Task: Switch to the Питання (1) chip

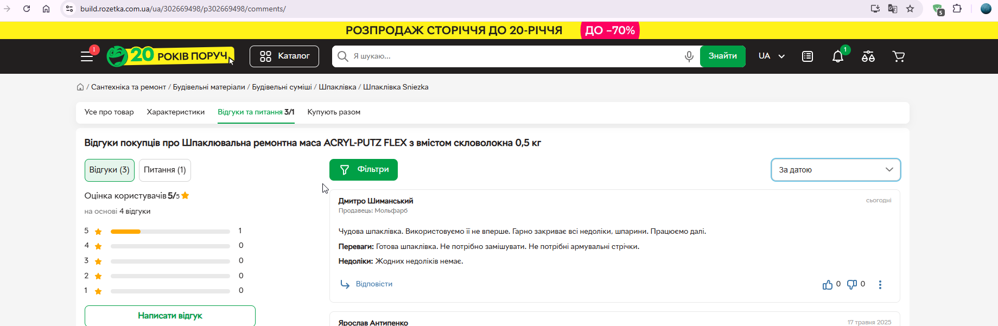Action: [x=165, y=170]
